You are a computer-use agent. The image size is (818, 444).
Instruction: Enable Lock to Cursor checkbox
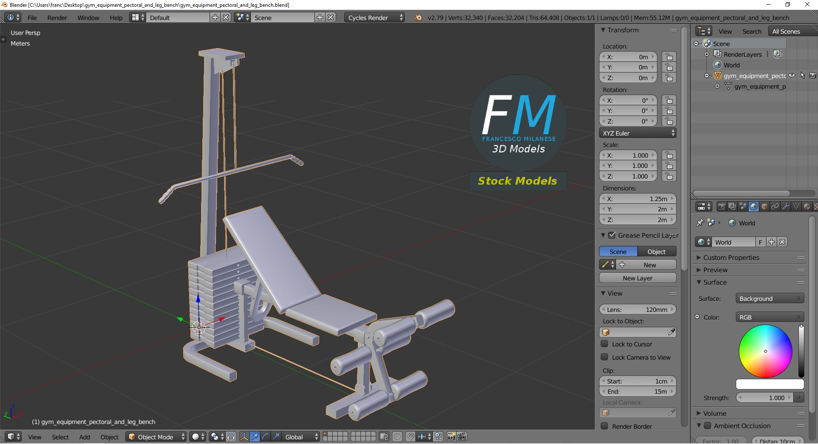pyautogui.click(x=604, y=344)
